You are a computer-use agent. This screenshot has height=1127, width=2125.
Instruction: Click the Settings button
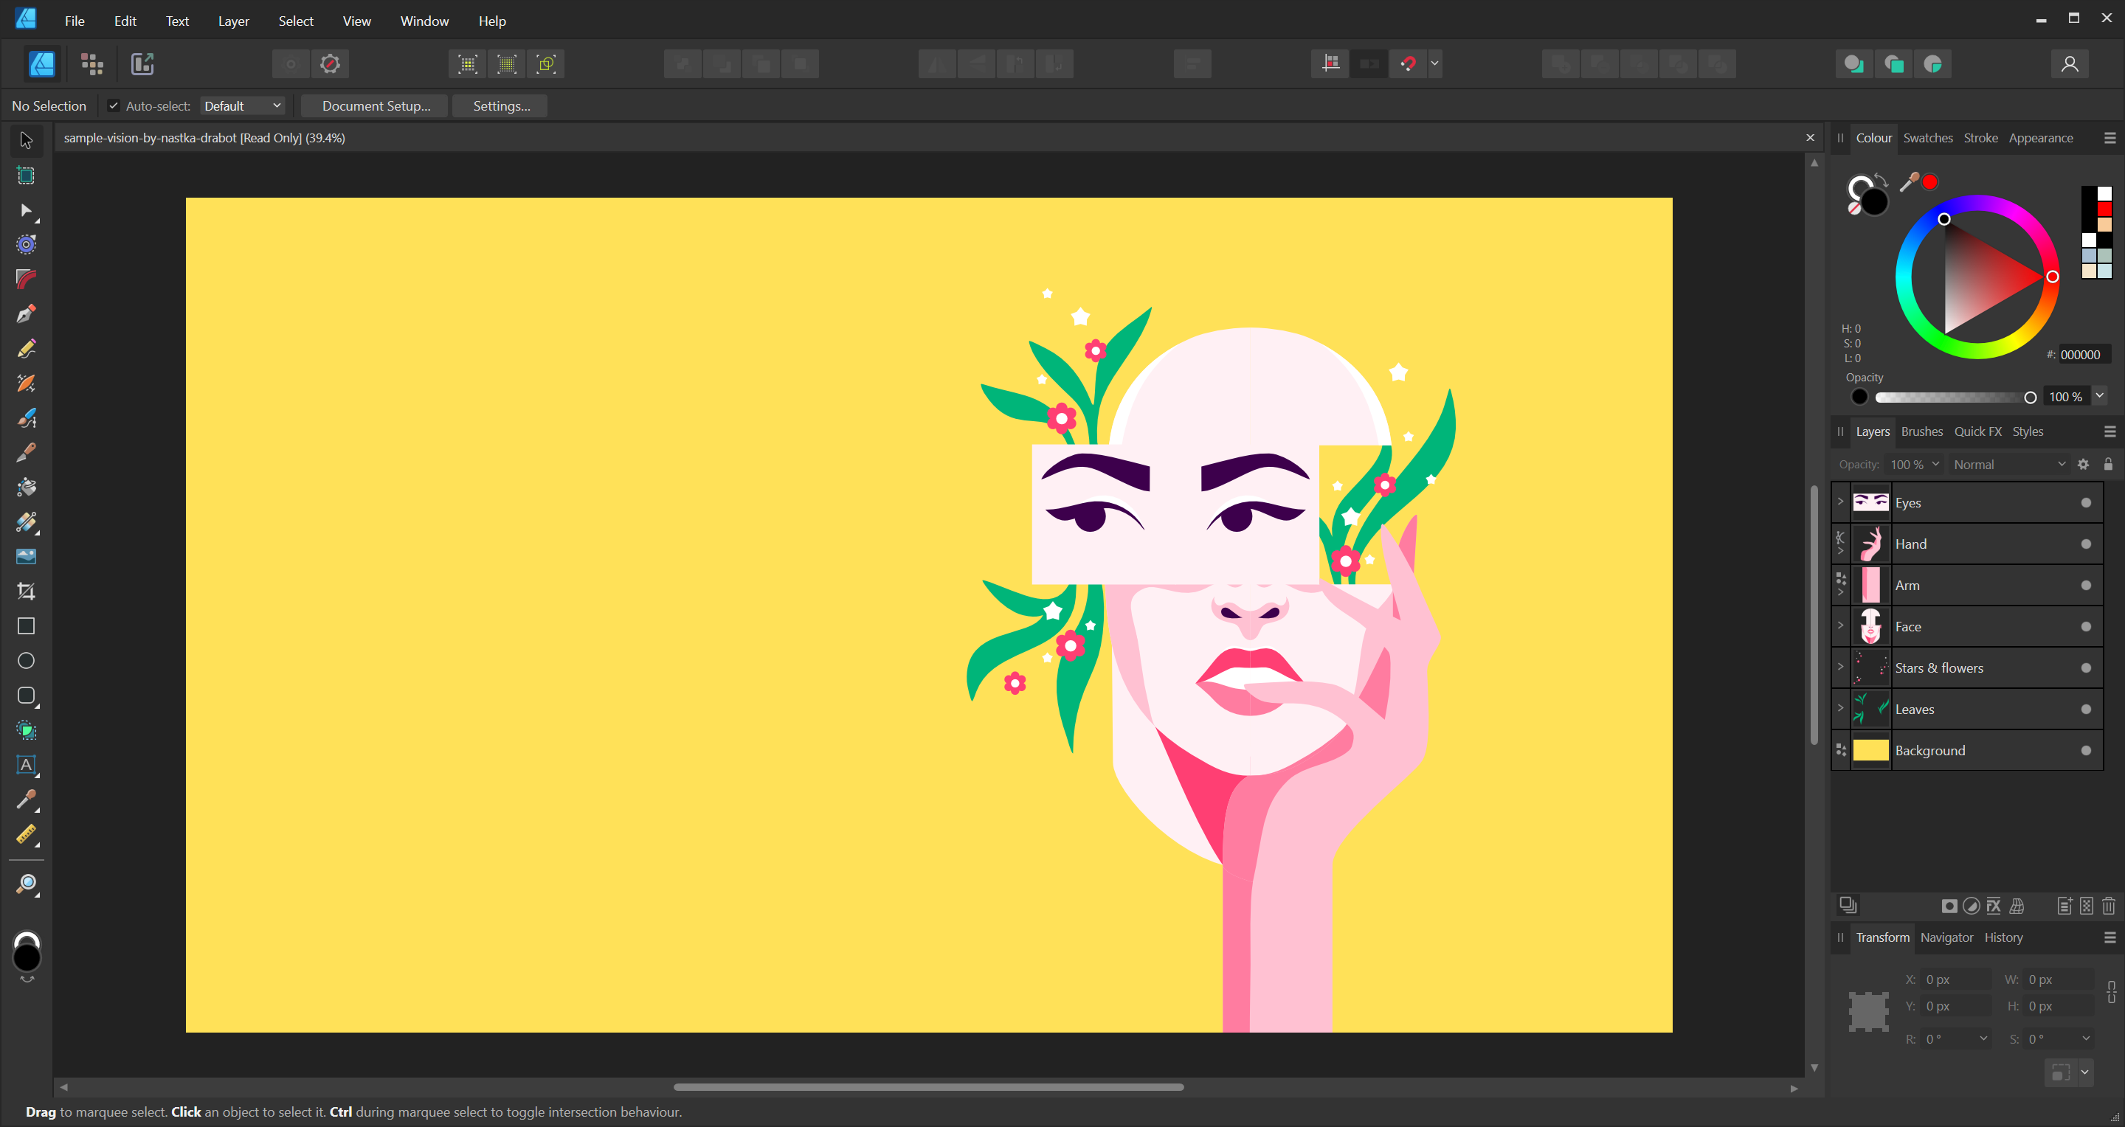tap(501, 105)
